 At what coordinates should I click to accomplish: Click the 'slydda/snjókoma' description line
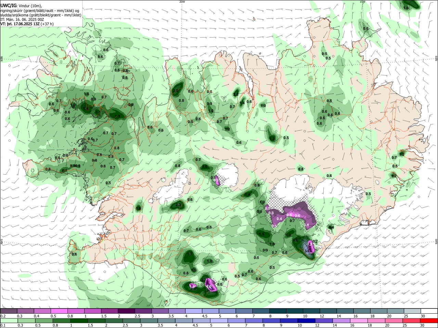[x=41, y=15]
